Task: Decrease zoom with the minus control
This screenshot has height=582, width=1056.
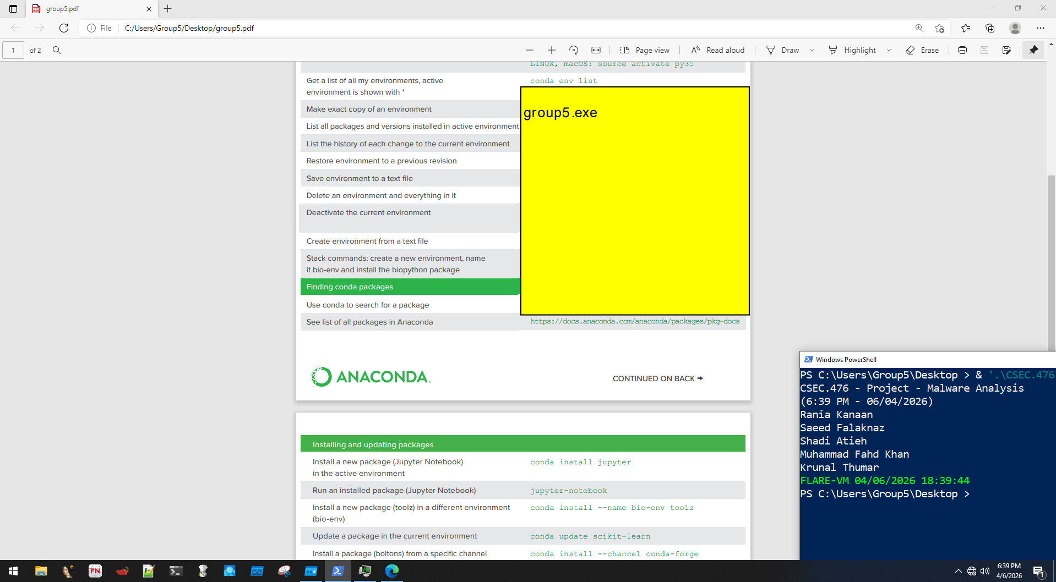Action: pyautogui.click(x=529, y=50)
